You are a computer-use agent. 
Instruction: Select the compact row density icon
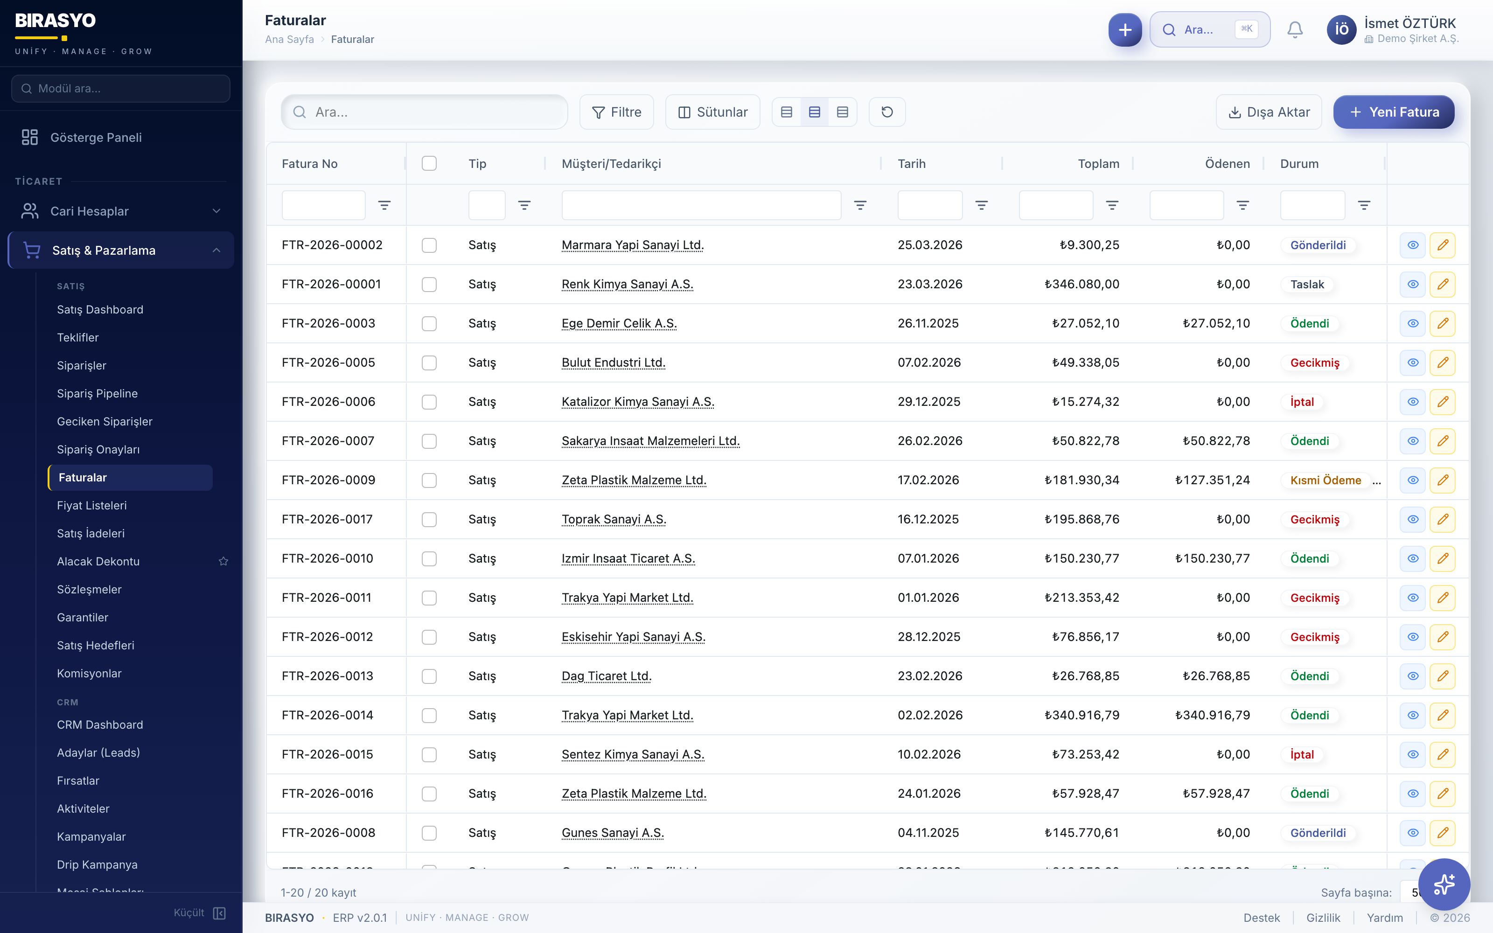click(x=786, y=111)
